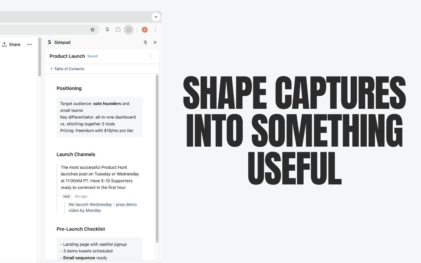The height and width of the screenshot is (263, 421).
Task: Open the Sidepad extension icon in the toolbar
Action: click(107, 30)
